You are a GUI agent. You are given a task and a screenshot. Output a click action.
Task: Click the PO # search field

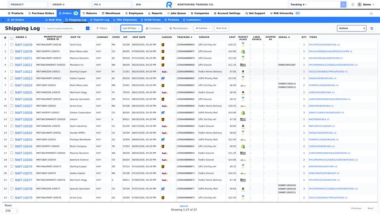[x=112, y=4]
